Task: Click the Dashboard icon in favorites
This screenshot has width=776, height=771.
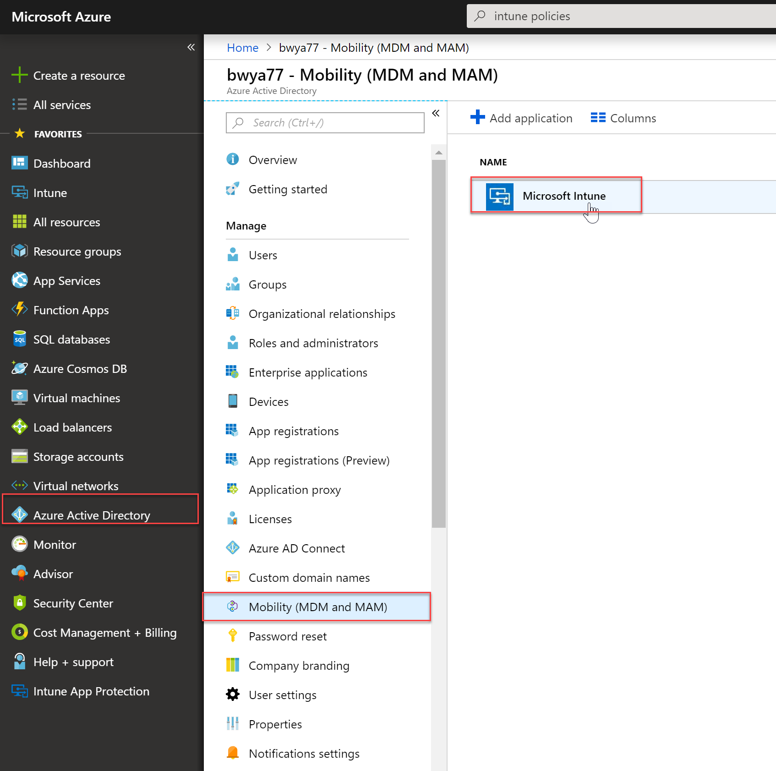Action: 19,163
